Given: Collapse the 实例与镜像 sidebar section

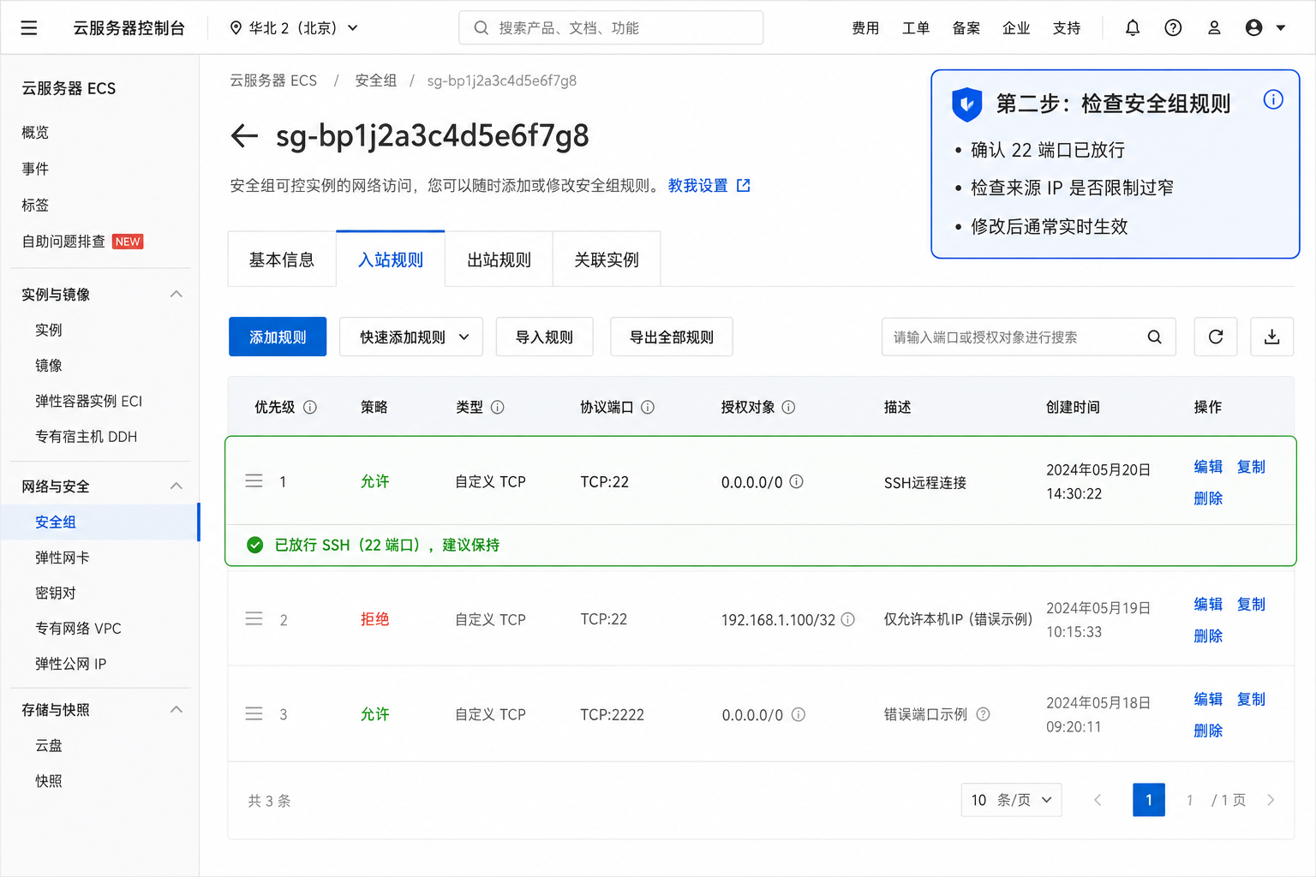Looking at the screenshot, I should tap(176, 295).
